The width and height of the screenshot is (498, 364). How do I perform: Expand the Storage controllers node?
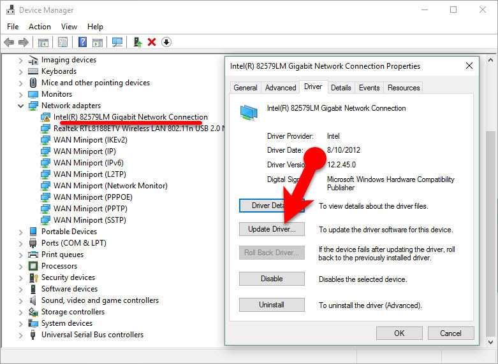click(20, 312)
